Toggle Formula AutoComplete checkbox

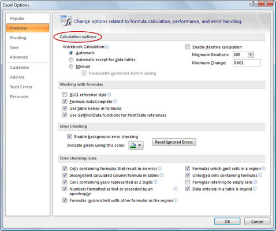65,101
